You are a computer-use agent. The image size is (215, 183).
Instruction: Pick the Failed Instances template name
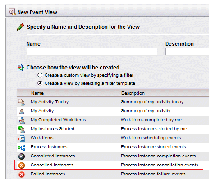pyautogui.click(x=48, y=174)
